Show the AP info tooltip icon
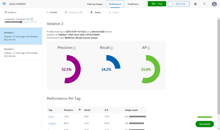This screenshot has height=130, width=220. tap(148, 48)
